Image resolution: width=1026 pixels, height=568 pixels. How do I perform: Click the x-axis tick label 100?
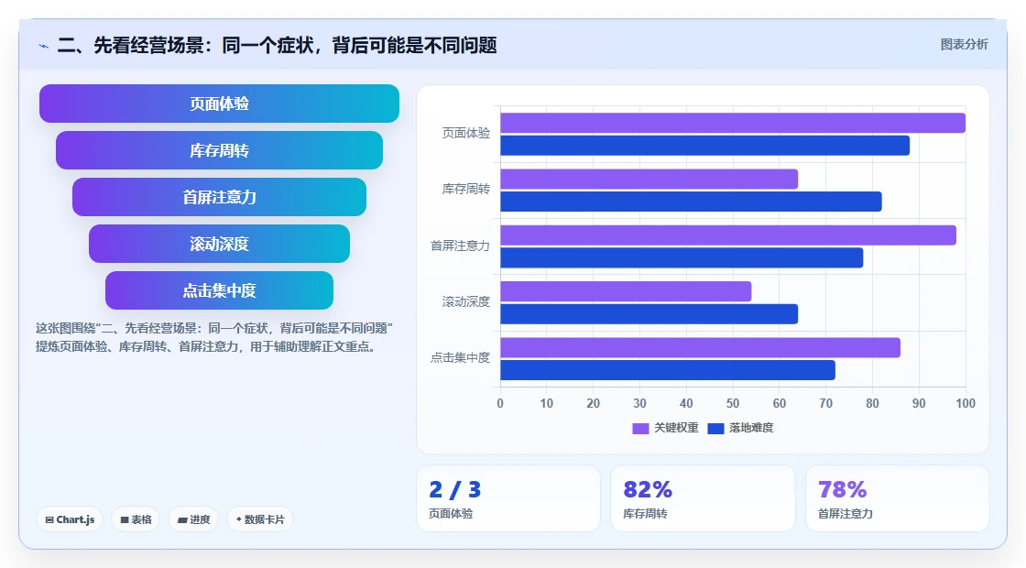pos(966,404)
